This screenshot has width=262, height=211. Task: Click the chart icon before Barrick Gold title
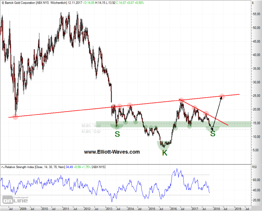tap(3, 3)
